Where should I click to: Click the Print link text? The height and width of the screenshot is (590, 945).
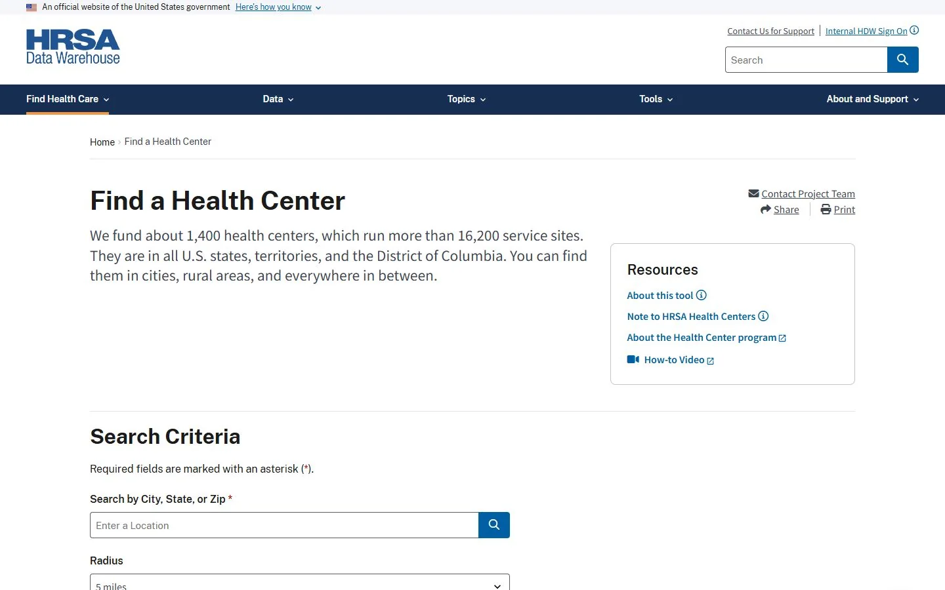(845, 209)
